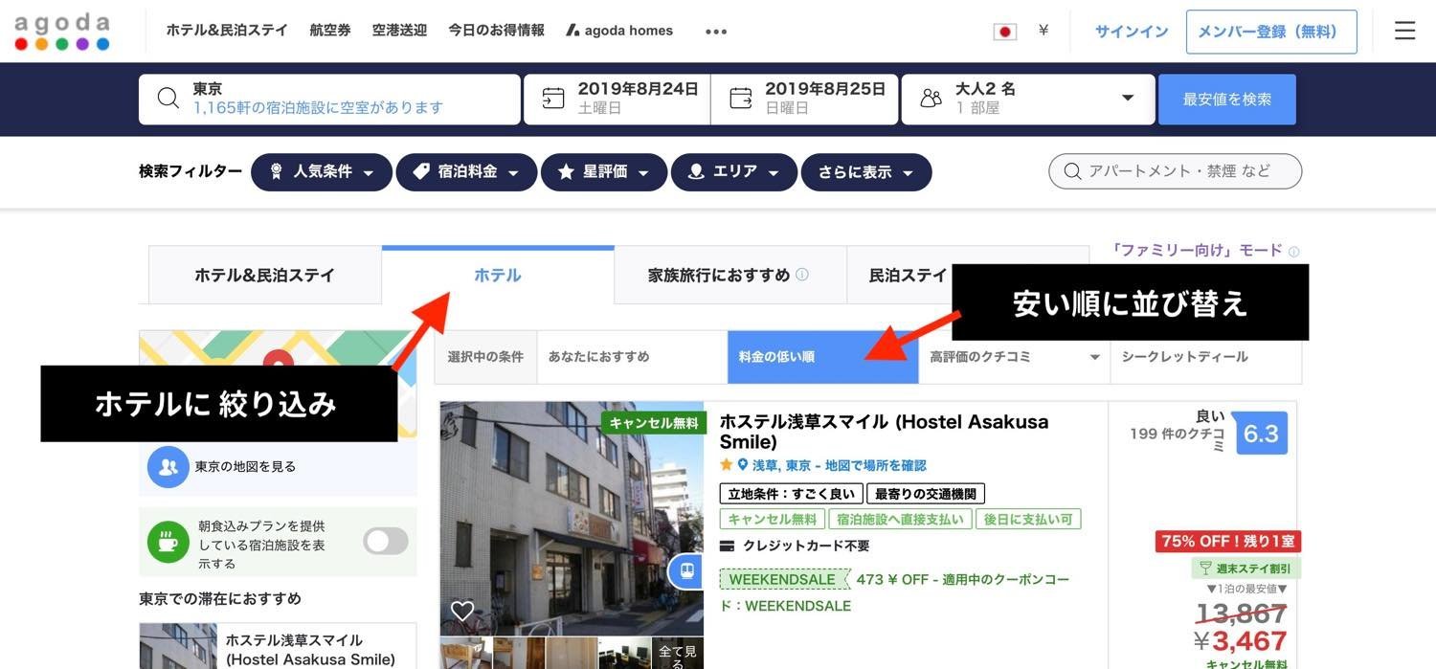
Task: Open the 高評価のクチコミ sort dropdown
Action: (x=1015, y=357)
